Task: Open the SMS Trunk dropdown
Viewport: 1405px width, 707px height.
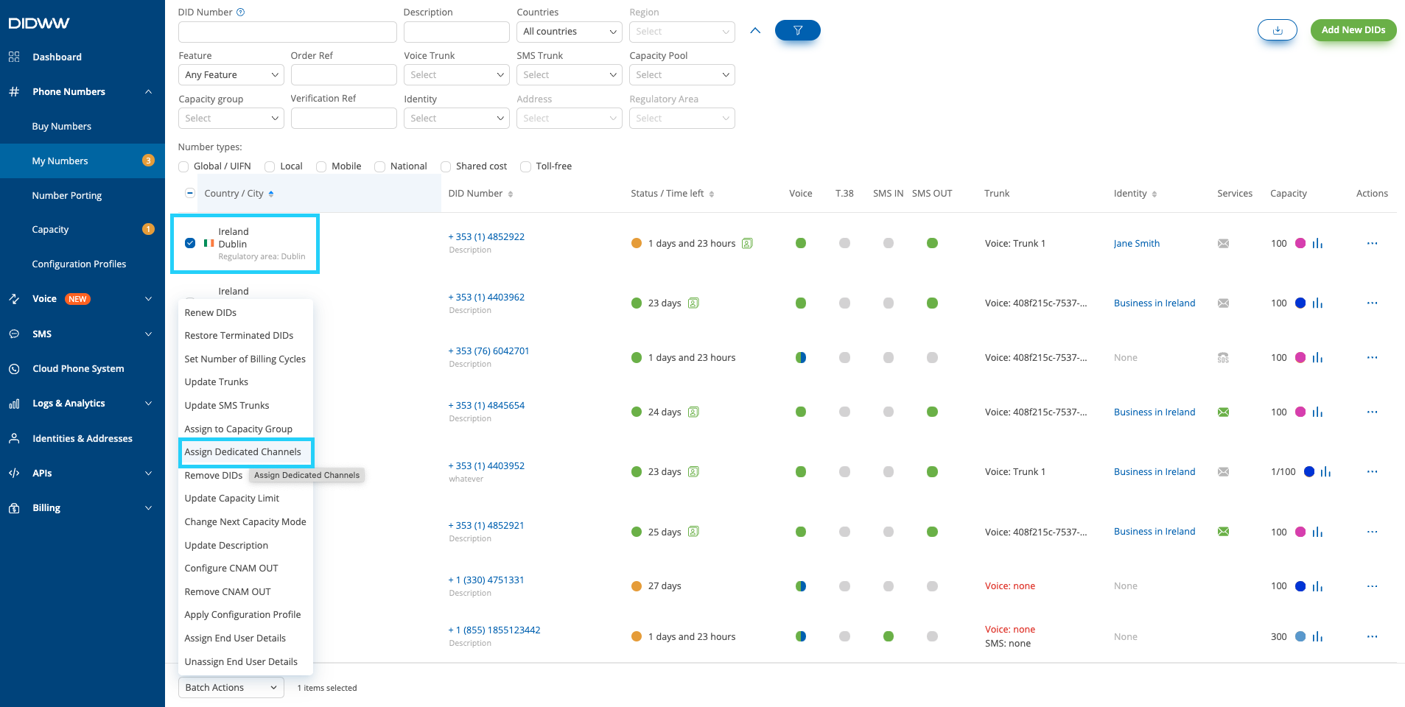Action: click(569, 75)
